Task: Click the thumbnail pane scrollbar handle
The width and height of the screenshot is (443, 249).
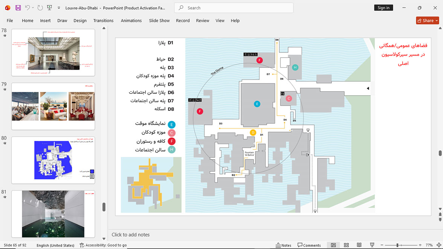Action: click(104, 207)
